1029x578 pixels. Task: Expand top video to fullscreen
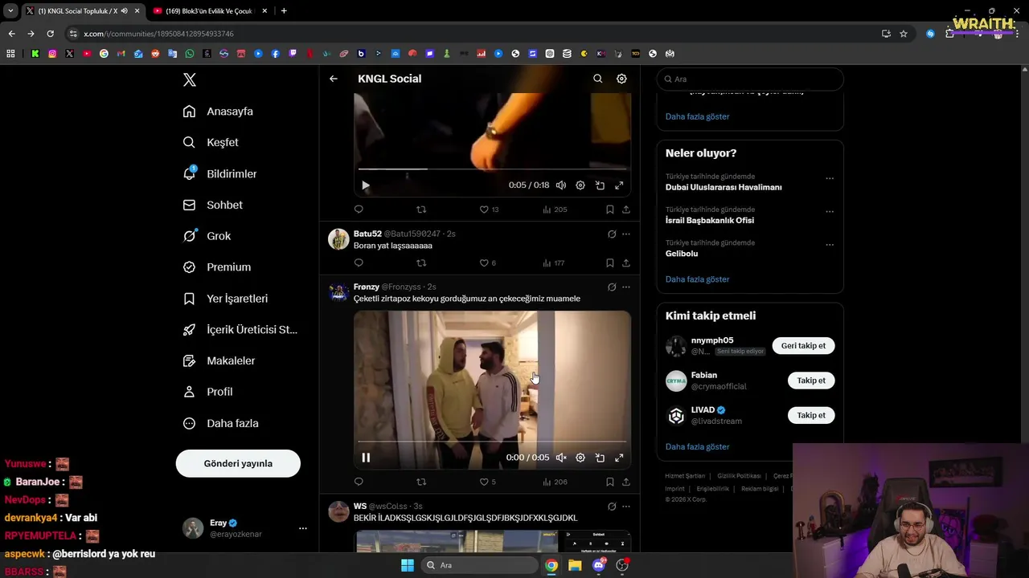(619, 185)
